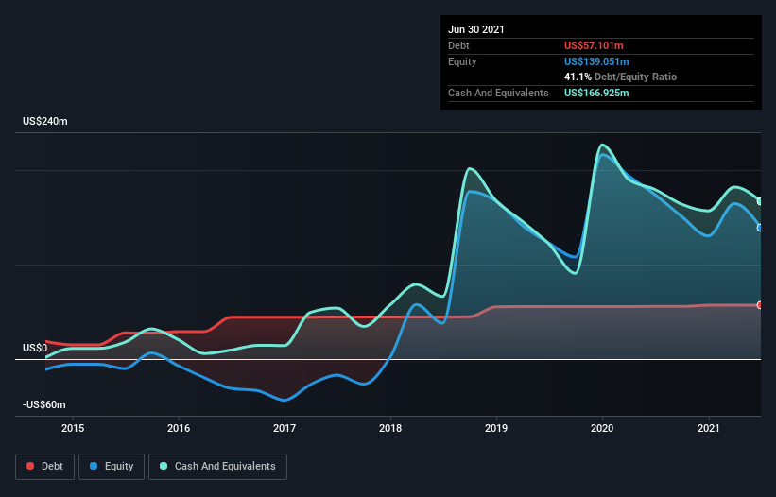Click the Equity label in tooltip

462,61
